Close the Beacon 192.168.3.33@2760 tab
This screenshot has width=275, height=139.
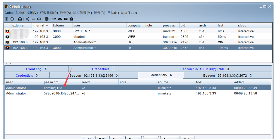228,69
